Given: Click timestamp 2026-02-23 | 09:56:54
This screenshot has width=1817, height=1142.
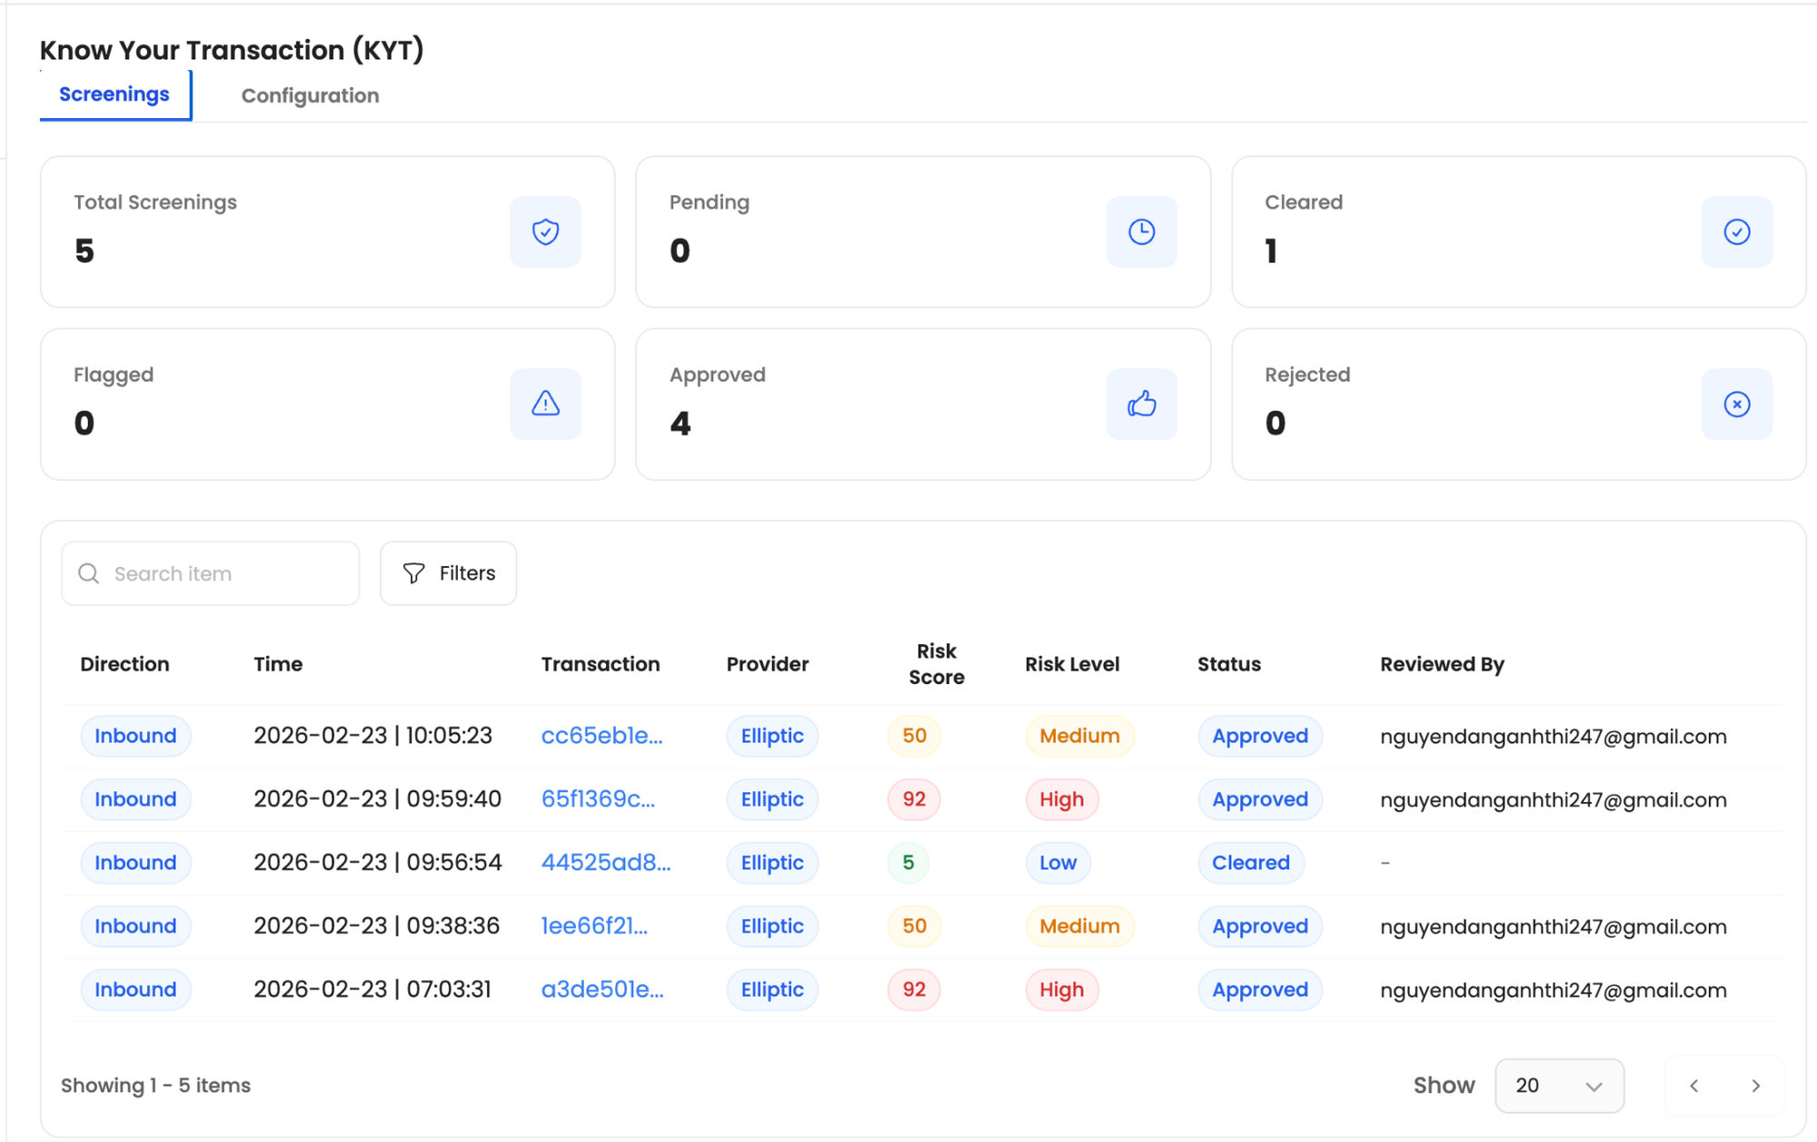Looking at the screenshot, I should click(x=377, y=862).
